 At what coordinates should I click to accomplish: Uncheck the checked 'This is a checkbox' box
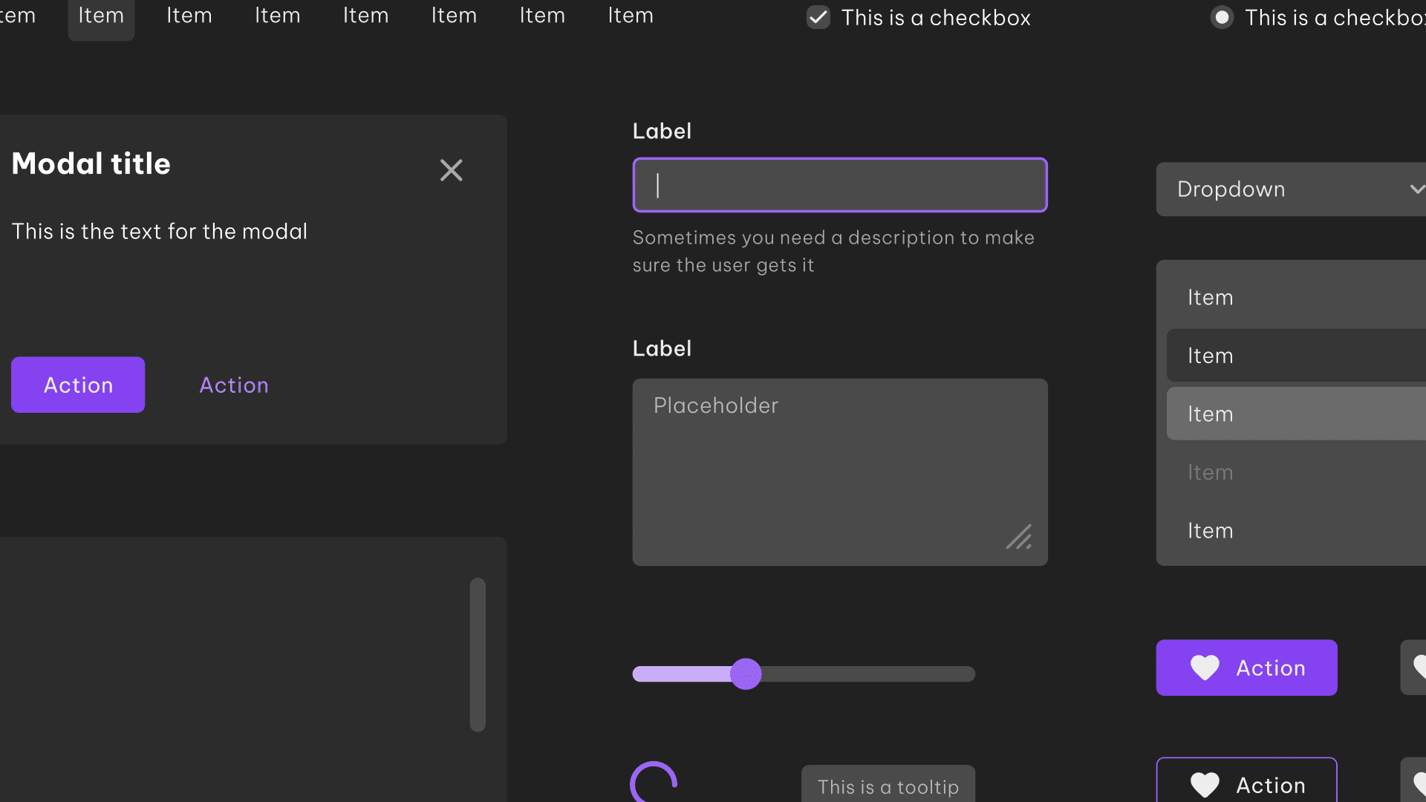(818, 17)
